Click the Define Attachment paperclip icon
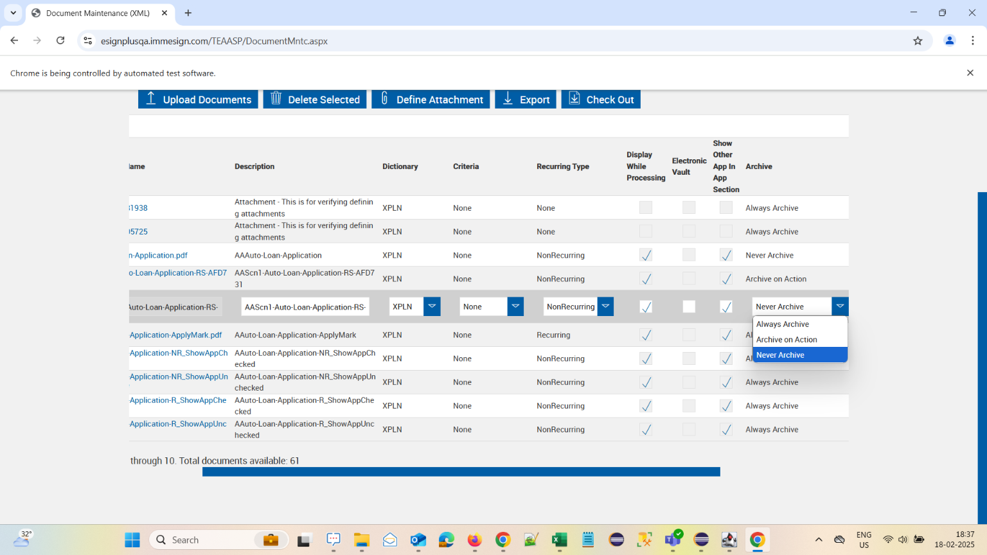987x555 pixels. 384,99
